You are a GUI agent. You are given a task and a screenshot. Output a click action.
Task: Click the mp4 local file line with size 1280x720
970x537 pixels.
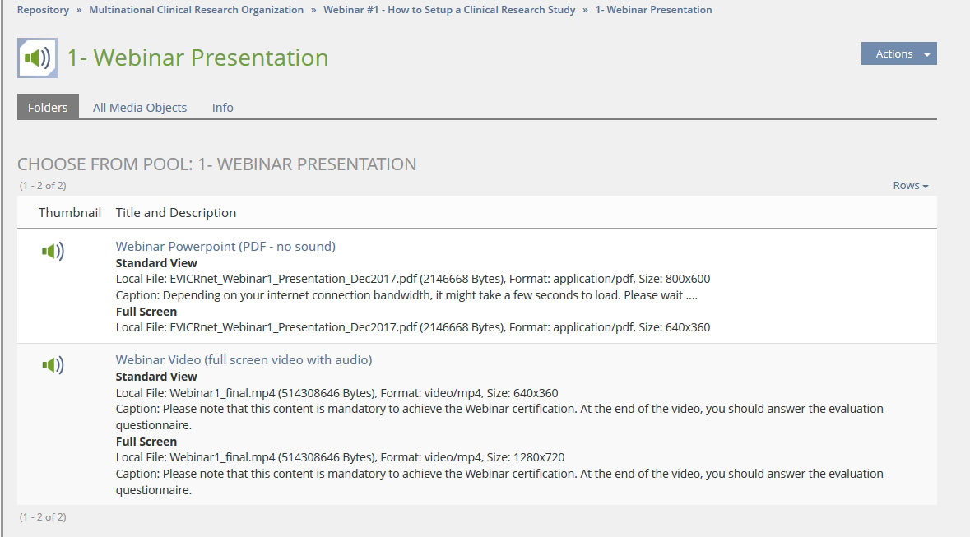[x=340, y=457]
